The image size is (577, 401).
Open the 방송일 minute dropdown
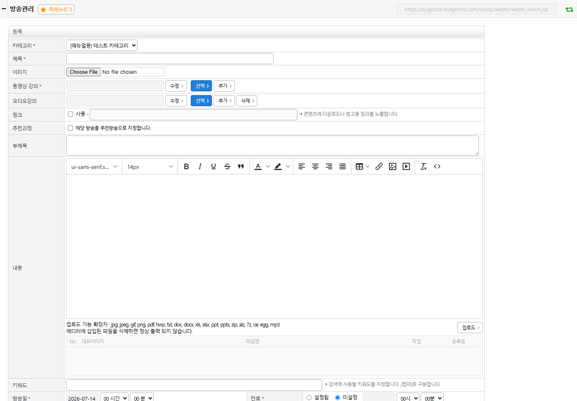[142, 398]
